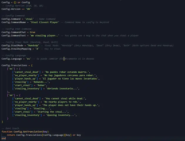Click the 'Robando...' string

[41, 82]
